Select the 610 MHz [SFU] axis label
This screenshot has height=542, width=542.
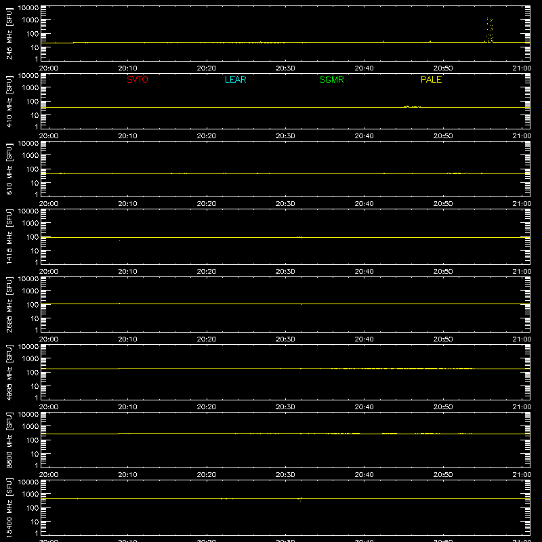coord(9,169)
